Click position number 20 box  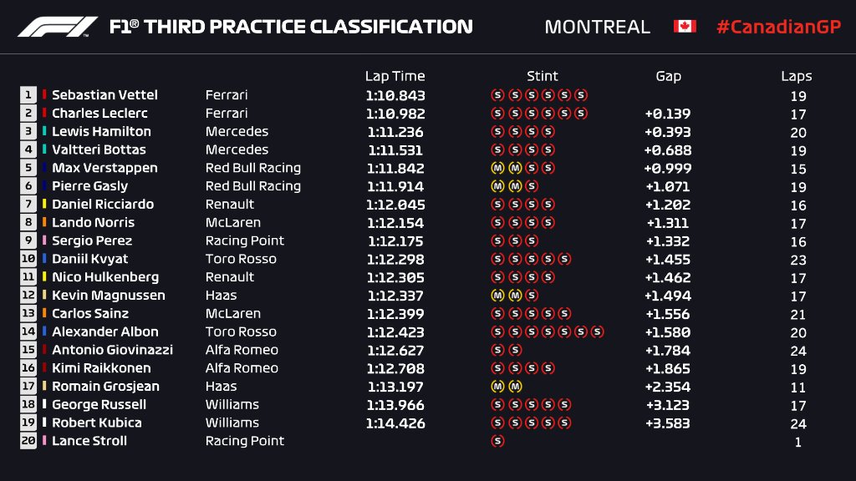pos(28,441)
